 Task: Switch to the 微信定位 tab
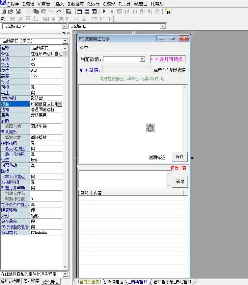(115, 282)
